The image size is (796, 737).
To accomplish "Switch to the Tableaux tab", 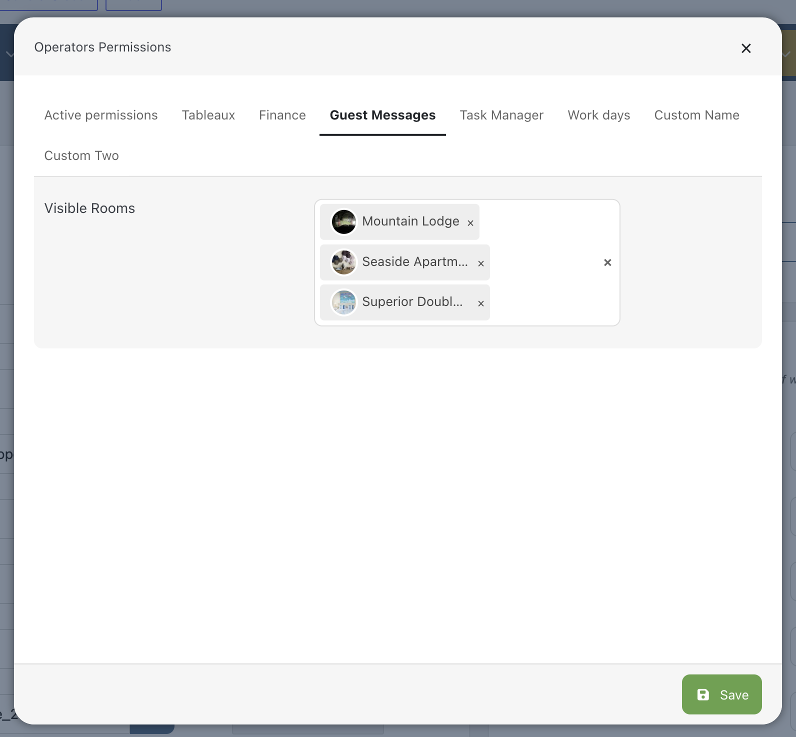I will [208, 115].
